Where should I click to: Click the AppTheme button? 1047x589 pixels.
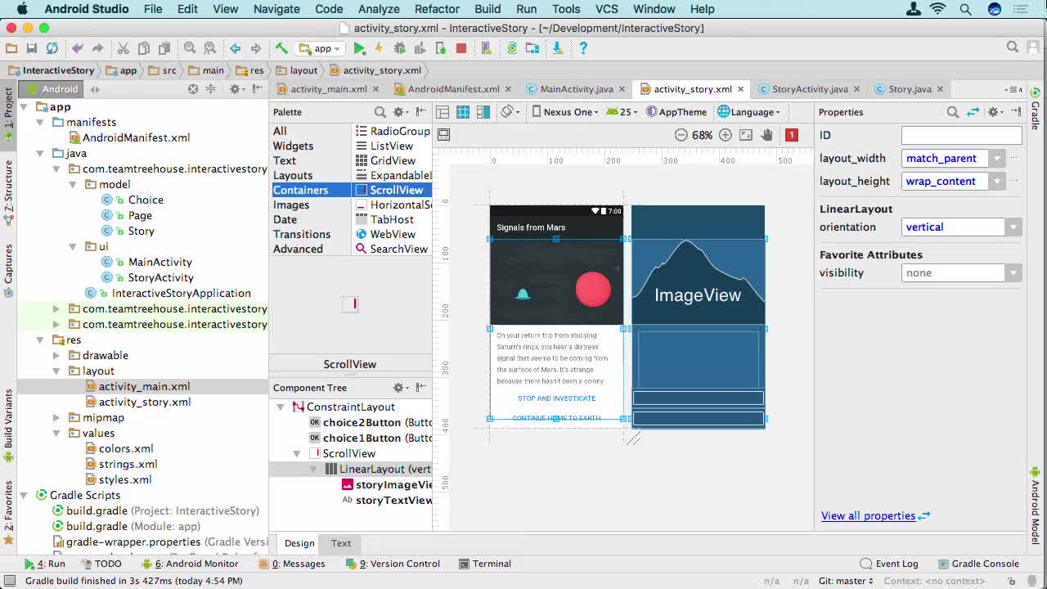[x=676, y=112]
